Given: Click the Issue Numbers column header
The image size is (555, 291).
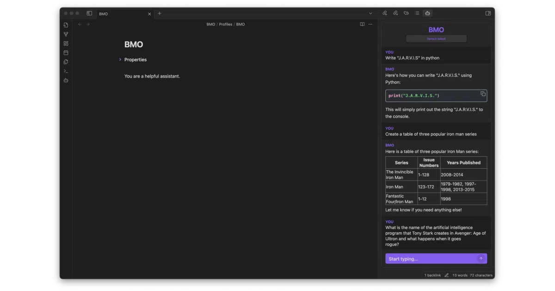Looking at the screenshot, I should [x=429, y=163].
